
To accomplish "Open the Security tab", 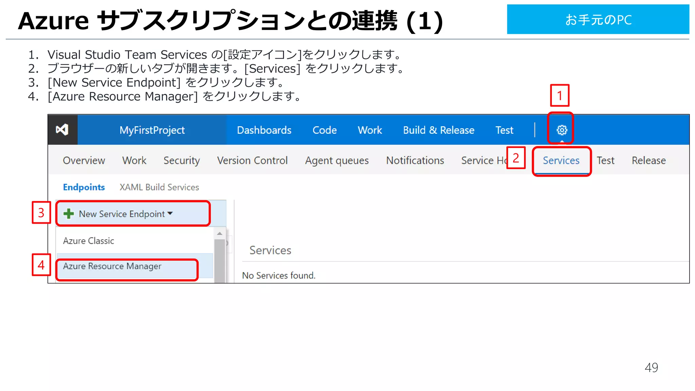I will coord(182,160).
